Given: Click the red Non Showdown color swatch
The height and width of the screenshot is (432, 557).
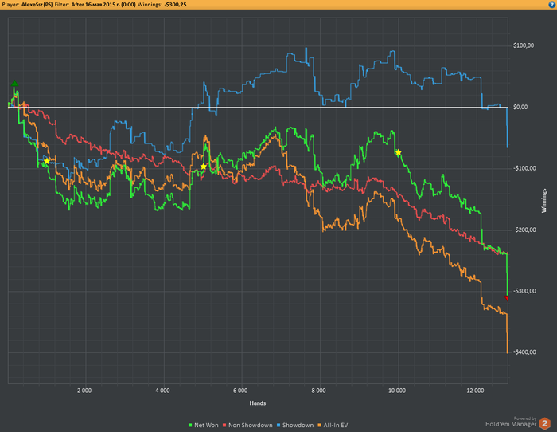Looking at the screenshot, I should pos(224,426).
